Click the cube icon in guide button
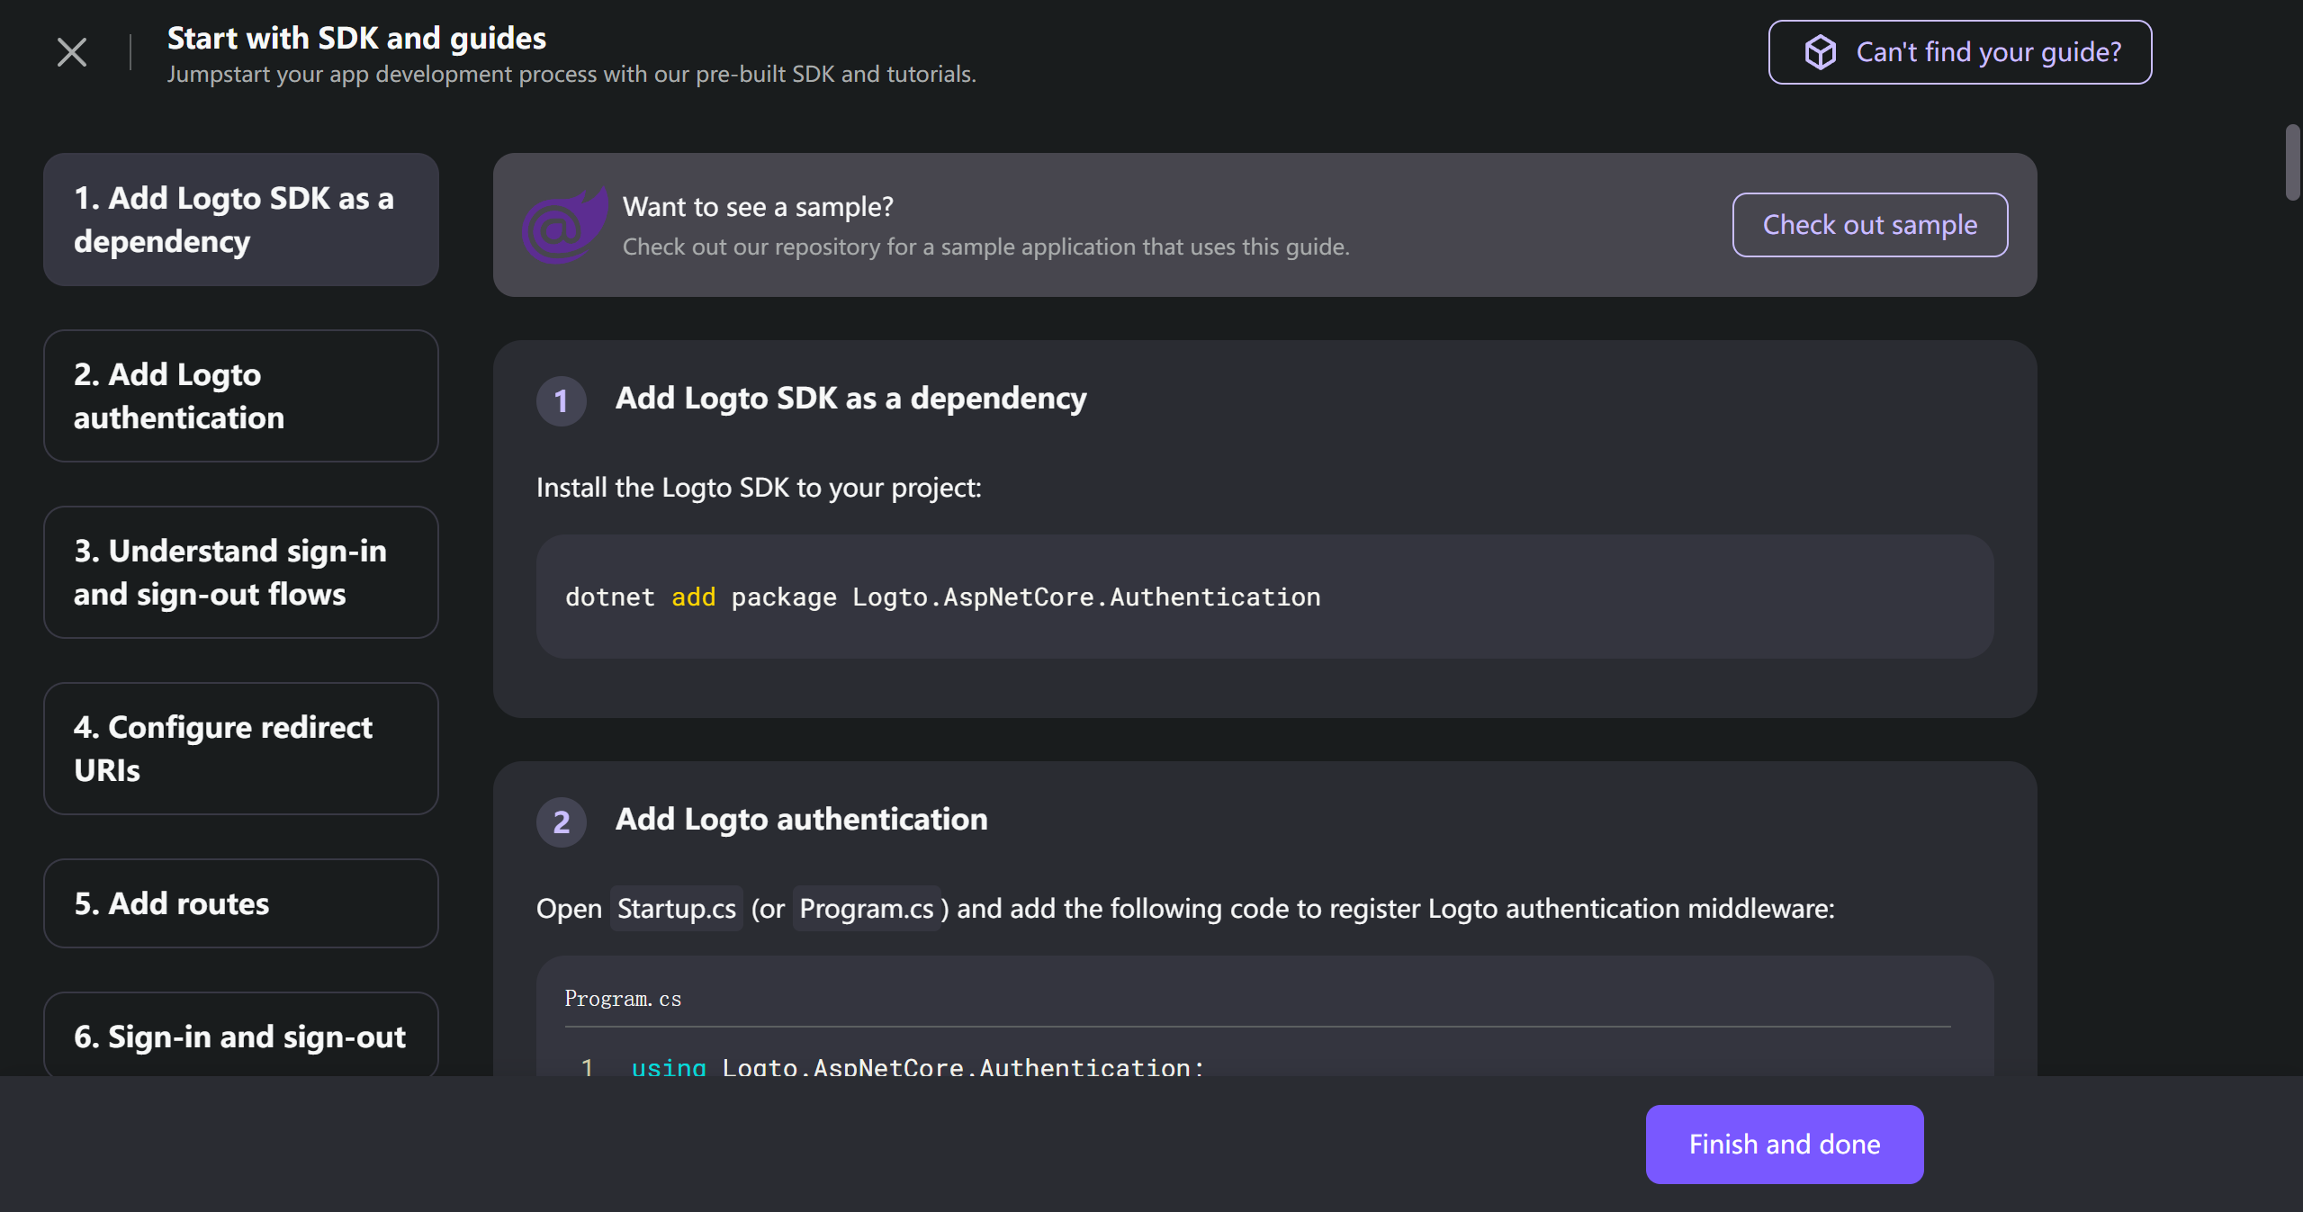2303x1212 pixels. pyautogui.click(x=1820, y=52)
